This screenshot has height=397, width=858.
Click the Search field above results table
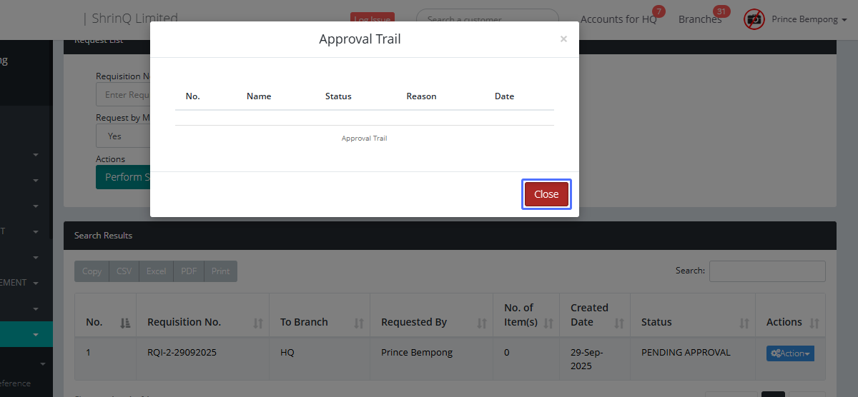point(766,271)
